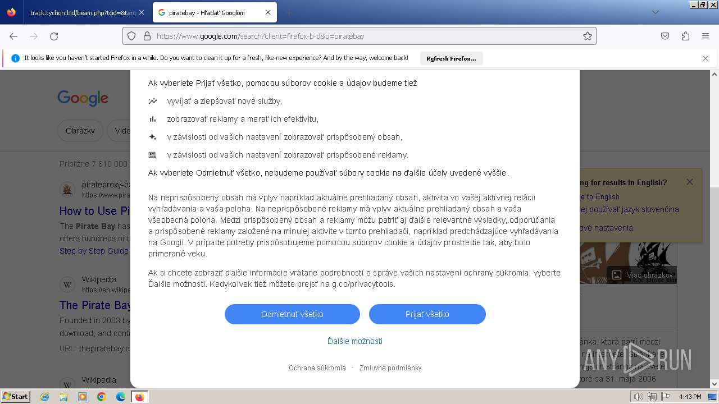Click Odmietnuť všetko button

(x=292, y=314)
